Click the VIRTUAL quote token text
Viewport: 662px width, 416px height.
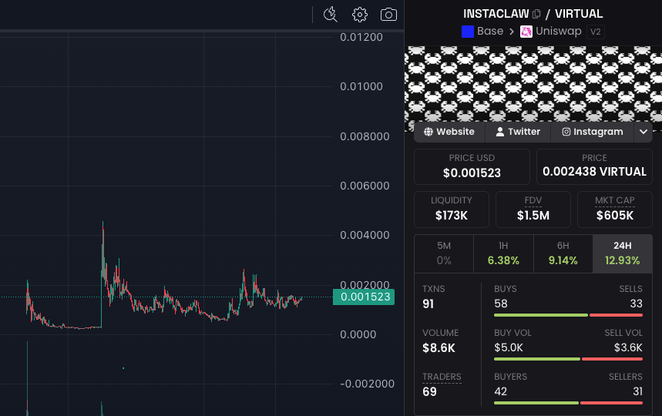[x=579, y=14]
